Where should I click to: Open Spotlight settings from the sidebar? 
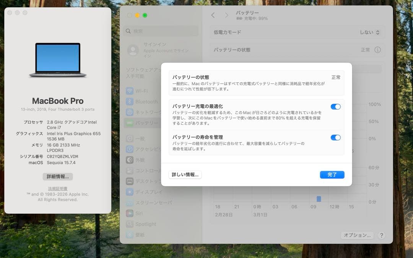click(140, 224)
